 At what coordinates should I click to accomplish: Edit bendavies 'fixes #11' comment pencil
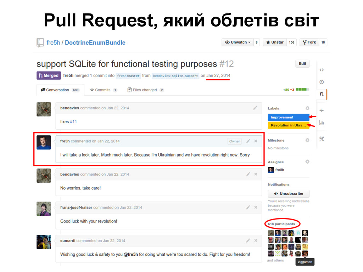point(255,108)
